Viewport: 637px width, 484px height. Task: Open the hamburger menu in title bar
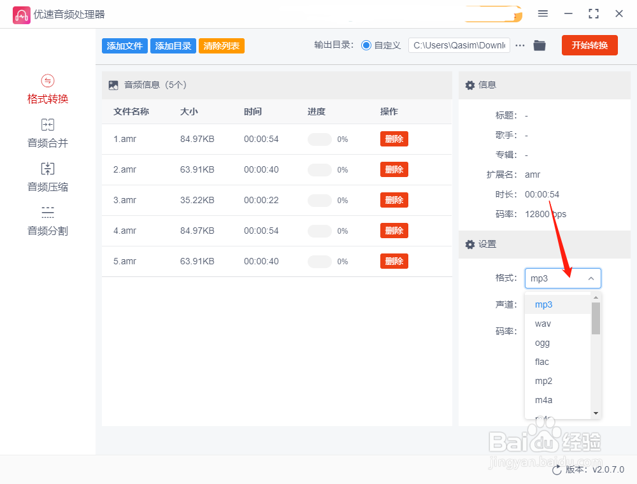pyautogui.click(x=543, y=13)
